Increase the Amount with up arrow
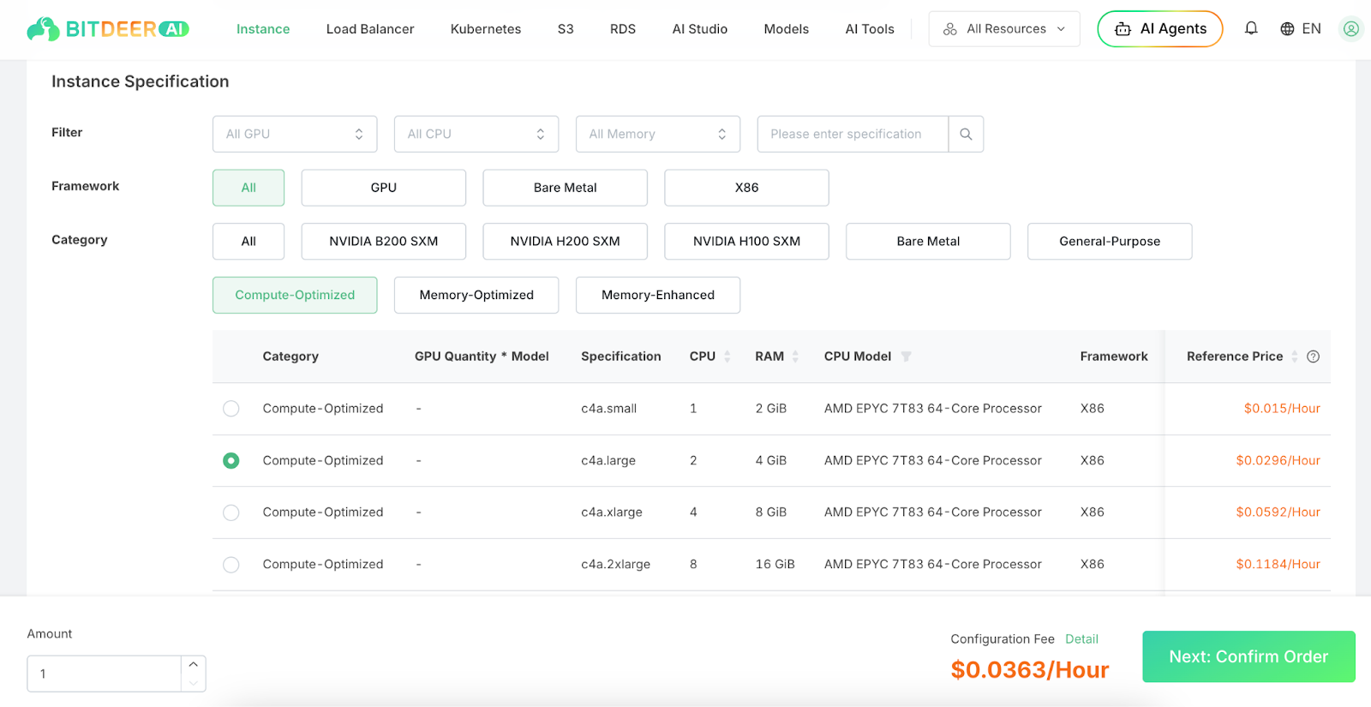 [194, 665]
